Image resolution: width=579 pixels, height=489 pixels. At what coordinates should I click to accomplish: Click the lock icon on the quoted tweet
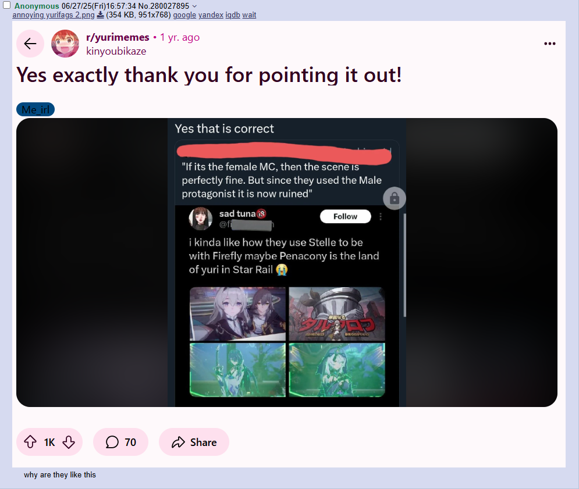[395, 198]
